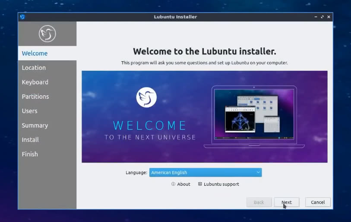Go to the Location step
Screen dimensions: 351x222
click(x=34, y=68)
